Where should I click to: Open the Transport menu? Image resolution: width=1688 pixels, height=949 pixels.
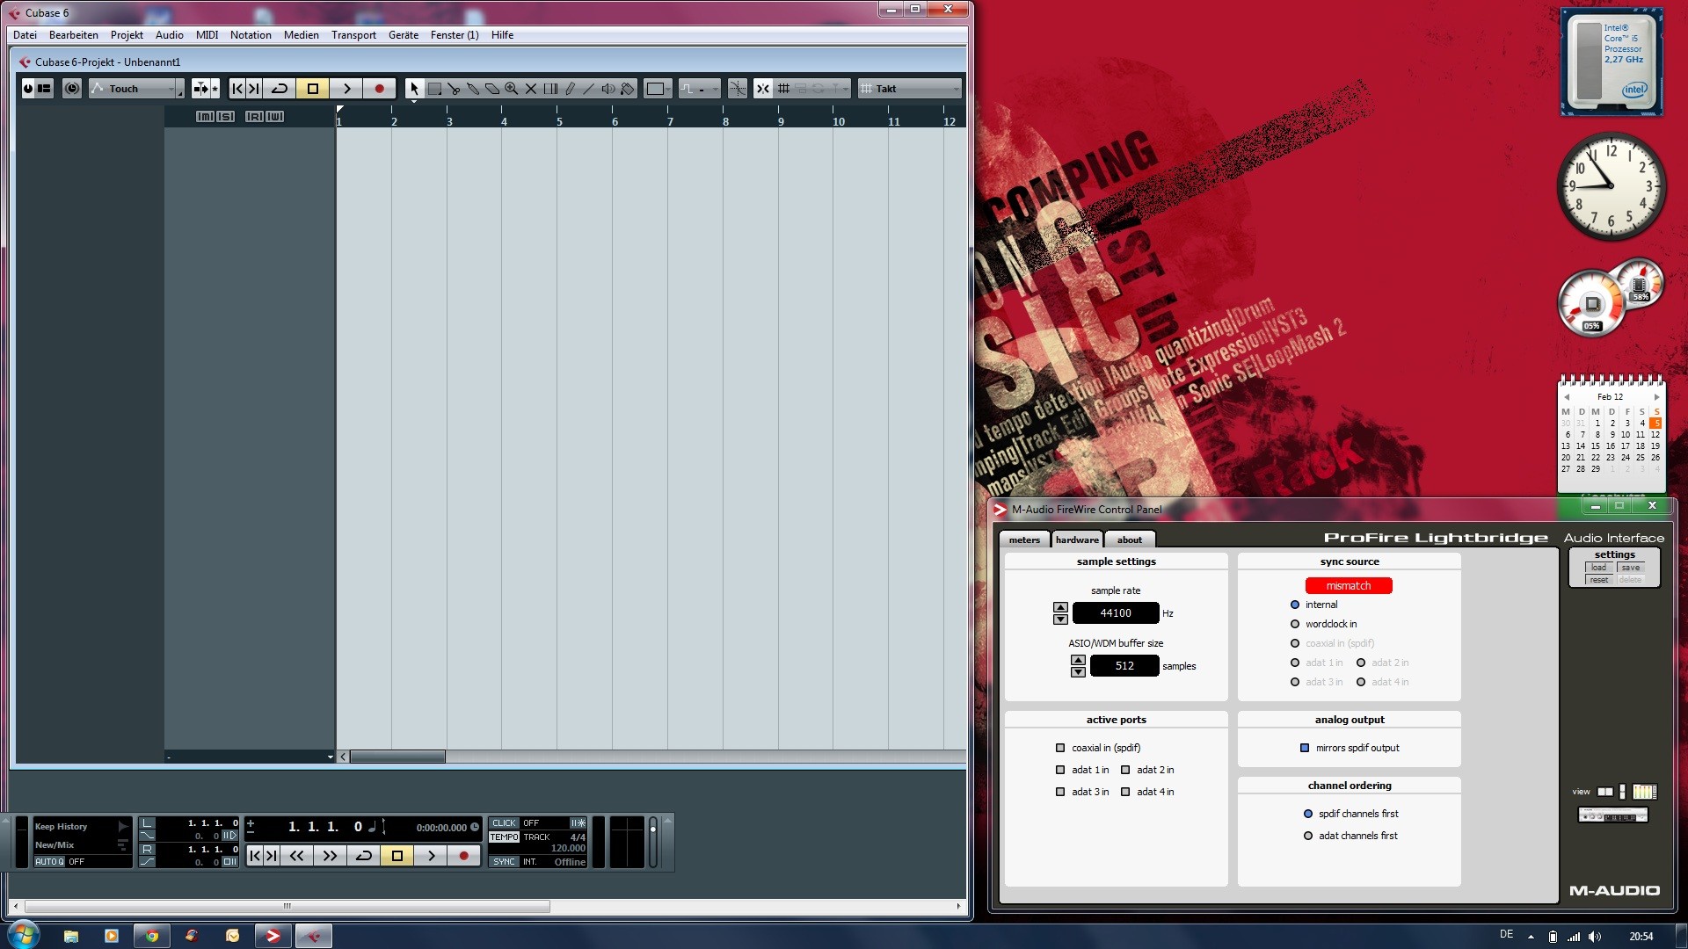pyautogui.click(x=353, y=35)
